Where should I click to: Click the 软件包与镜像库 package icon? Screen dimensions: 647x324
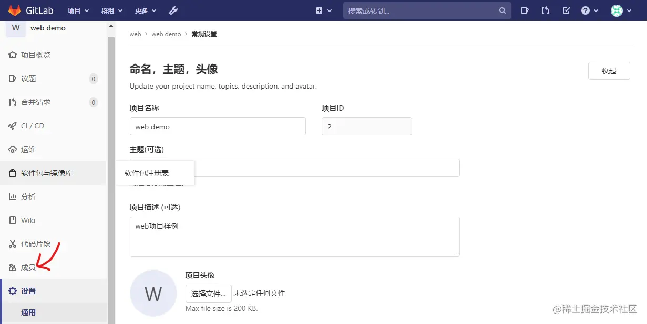13,173
